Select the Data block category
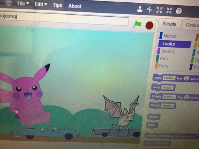This screenshot has height=149, width=199. coord(162,66)
